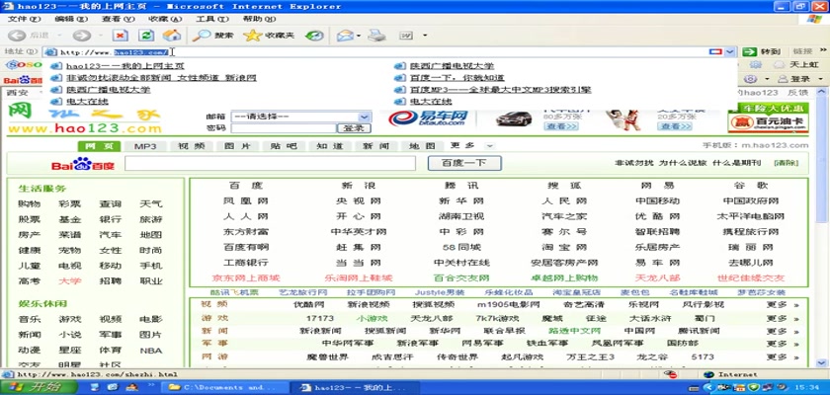Select the 地图 search tab
Screen dimensions: 830x395
pyautogui.click(x=422, y=146)
